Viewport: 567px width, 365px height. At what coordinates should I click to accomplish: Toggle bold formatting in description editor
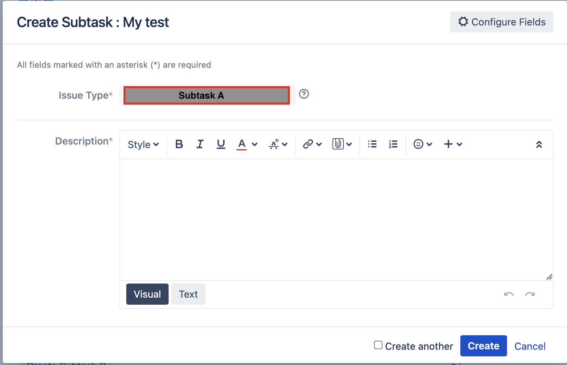click(x=179, y=144)
